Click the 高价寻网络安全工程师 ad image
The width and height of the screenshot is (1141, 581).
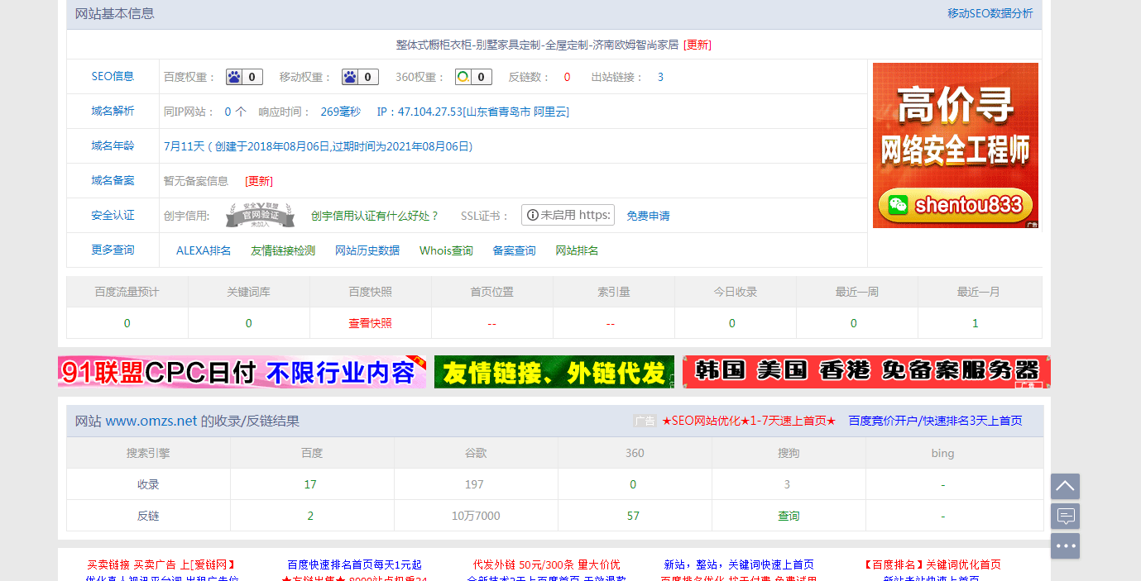(x=955, y=145)
